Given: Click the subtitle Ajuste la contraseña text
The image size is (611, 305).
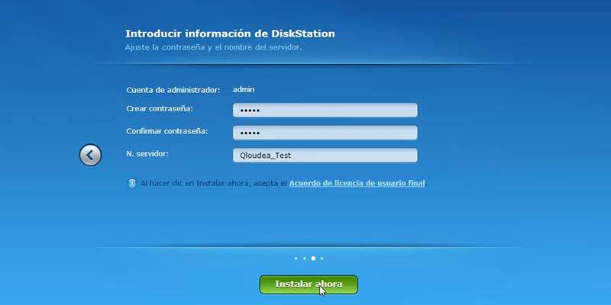Looking at the screenshot, I should (x=213, y=47).
